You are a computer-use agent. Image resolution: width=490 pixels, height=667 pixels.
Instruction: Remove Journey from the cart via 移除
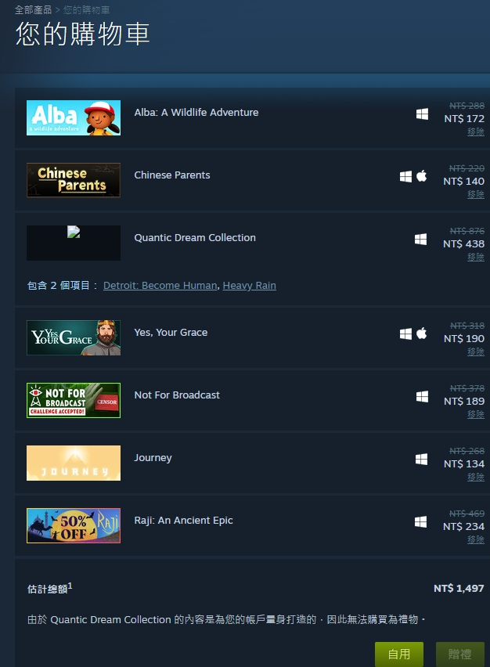click(x=476, y=478)
